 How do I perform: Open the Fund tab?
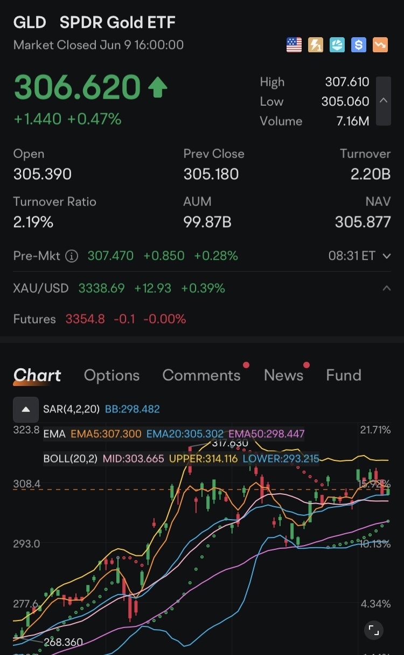pyautogui.click(x=343, y=375)
